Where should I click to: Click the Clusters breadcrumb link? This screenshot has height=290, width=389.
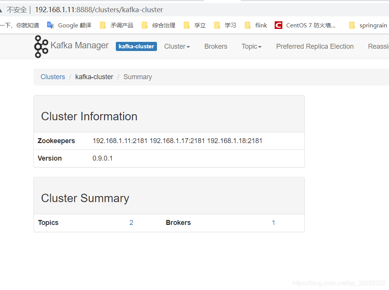coord(53,77)
